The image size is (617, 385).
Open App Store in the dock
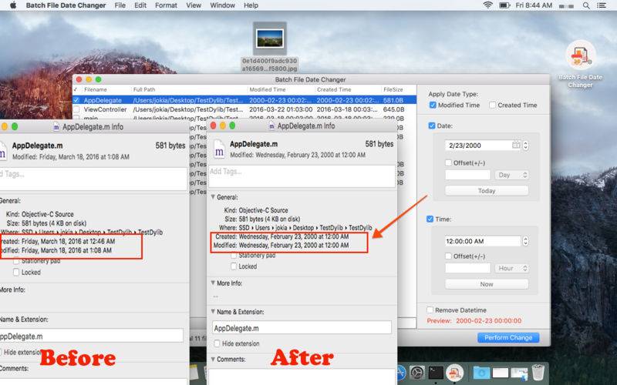point(400,372)
